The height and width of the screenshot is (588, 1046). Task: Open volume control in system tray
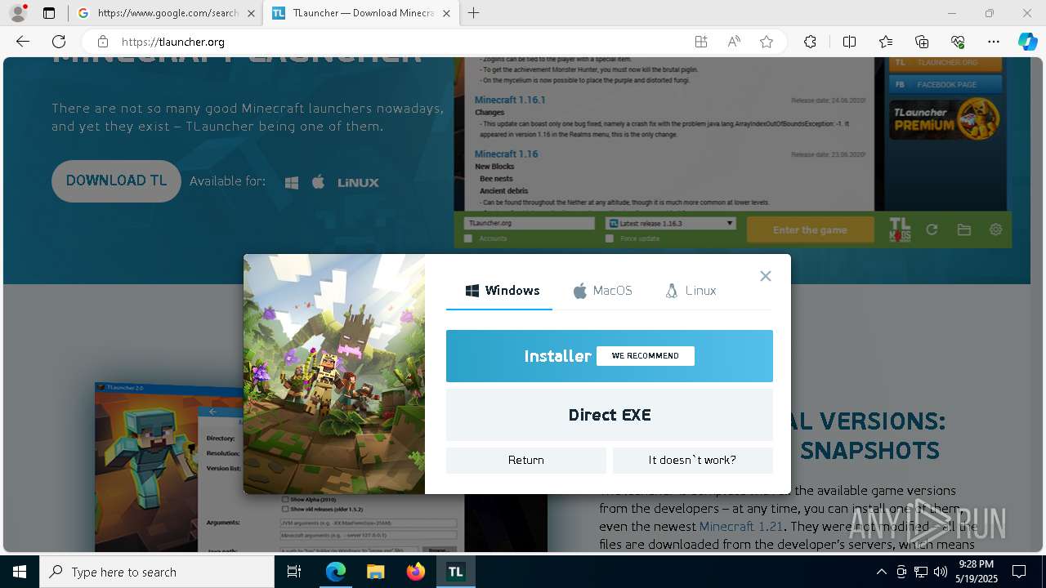pyautogui.click(x=940, y=572)
